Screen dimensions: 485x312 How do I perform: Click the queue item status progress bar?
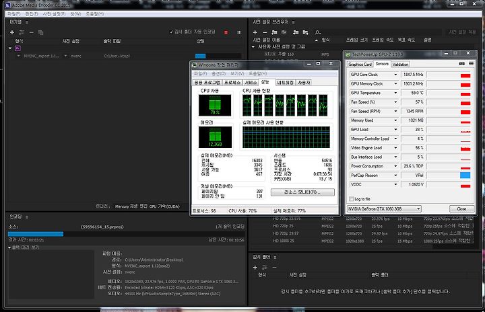tap(218, 56)
